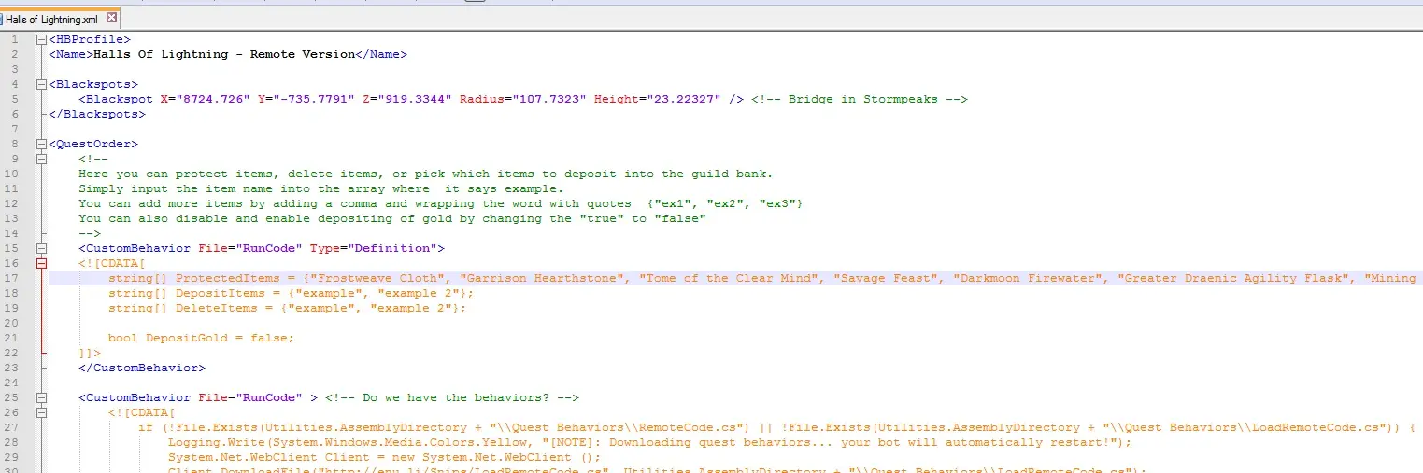Switch to the Halls of Lightning.xml tab

click(x=50, y=18)
